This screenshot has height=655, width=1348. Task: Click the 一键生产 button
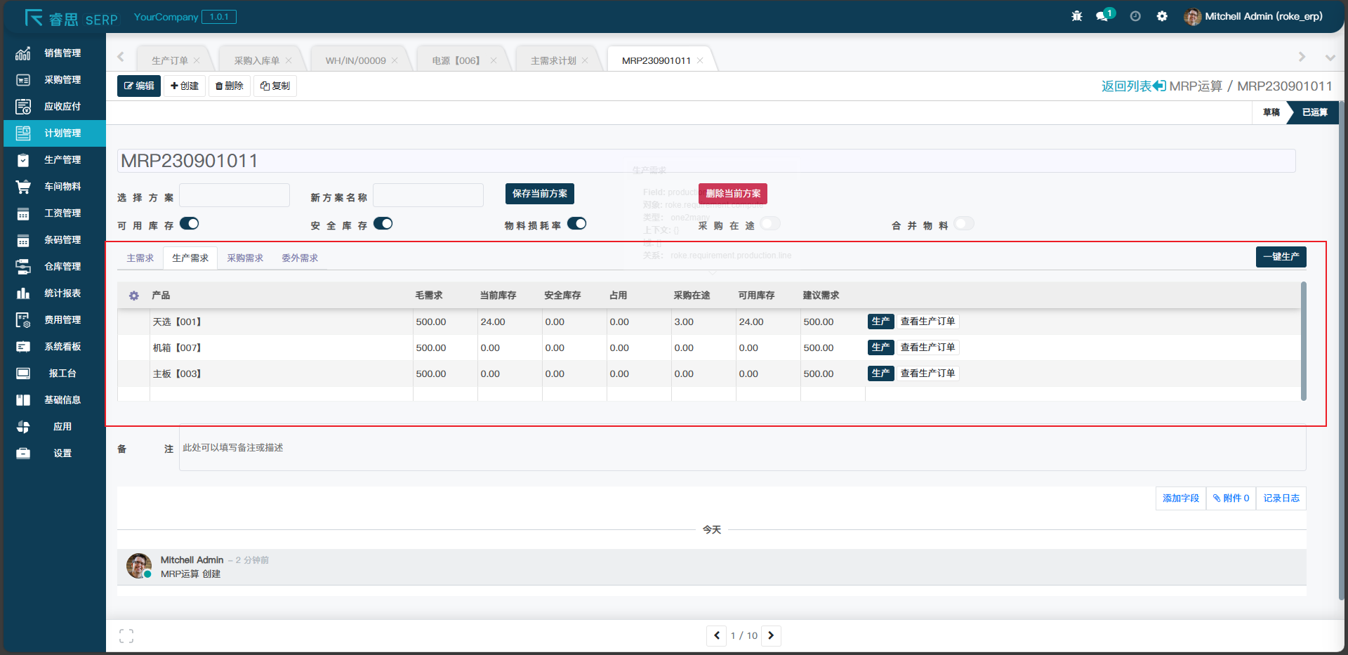point(1281,257)
